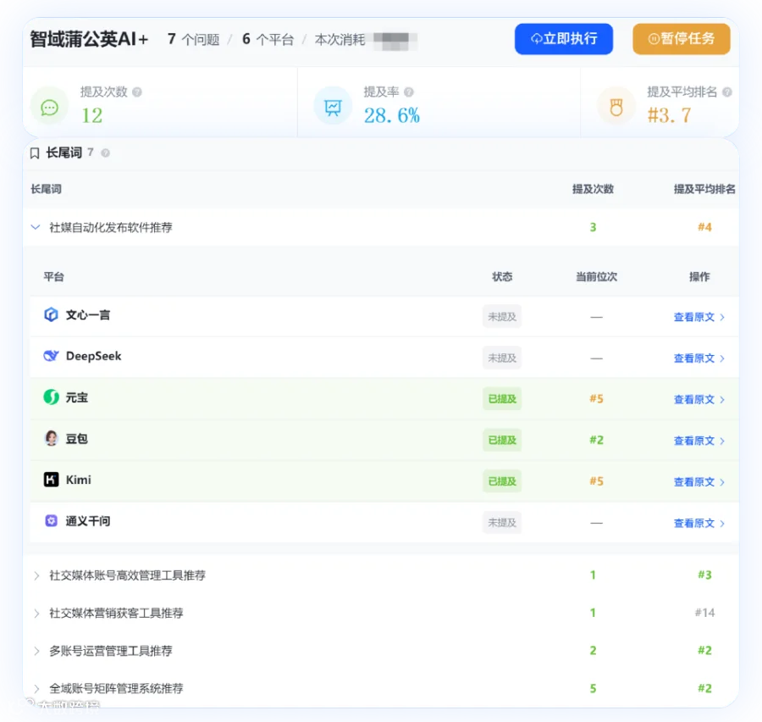
Task: Click the 元宝 green logo
Action: pos(51,397)
